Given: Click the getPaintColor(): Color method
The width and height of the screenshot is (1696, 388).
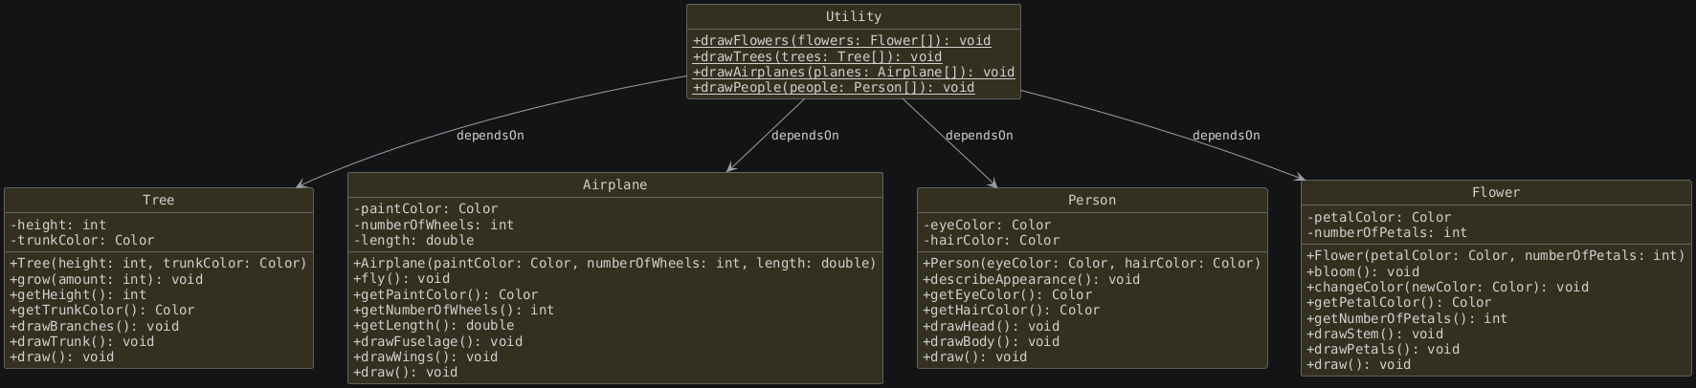Looking at the screenshot, I should (446, 294).
